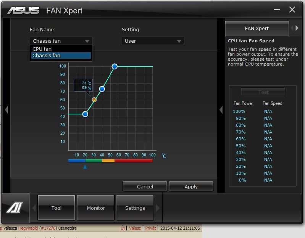Open the Fan Name dropdown arrow
The width and height of the screenshot is (305, 238).
tap(87, 41)
